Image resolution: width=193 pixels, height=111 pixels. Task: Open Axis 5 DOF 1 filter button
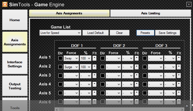click(x=94, y=93)
